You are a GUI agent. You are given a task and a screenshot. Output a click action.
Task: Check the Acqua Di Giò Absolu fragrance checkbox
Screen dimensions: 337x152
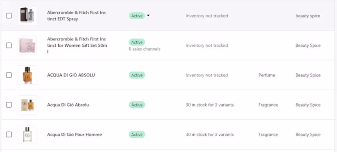(x=9, y=105)
